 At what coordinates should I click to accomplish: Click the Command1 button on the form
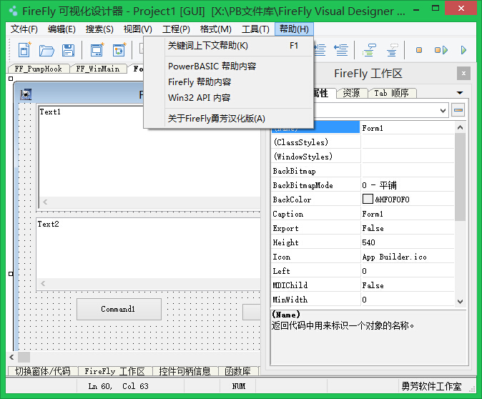(x=119, y=309)
